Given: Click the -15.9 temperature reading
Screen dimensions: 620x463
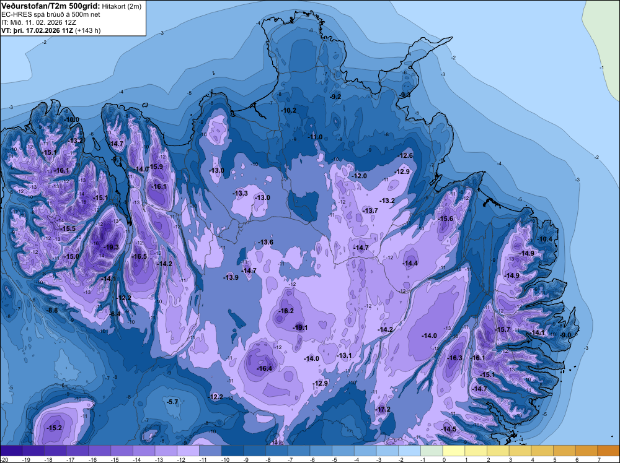Looking at the screenshot, I should 156,167.
